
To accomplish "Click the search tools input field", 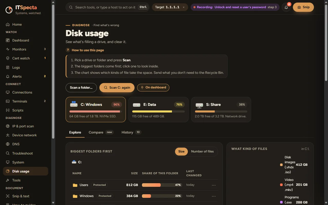I will pyautogui.click(x=108, y=7).
